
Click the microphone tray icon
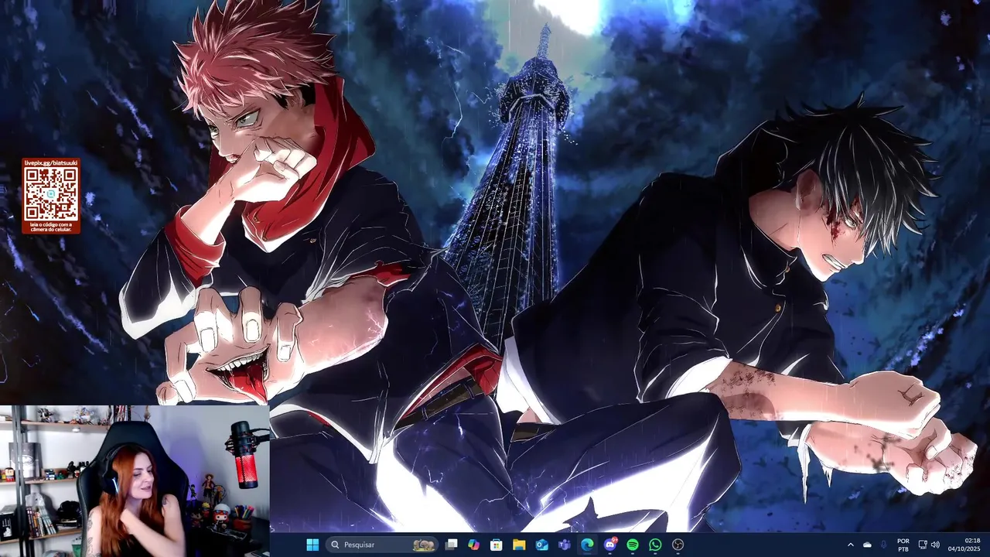[x=884, y=545]
